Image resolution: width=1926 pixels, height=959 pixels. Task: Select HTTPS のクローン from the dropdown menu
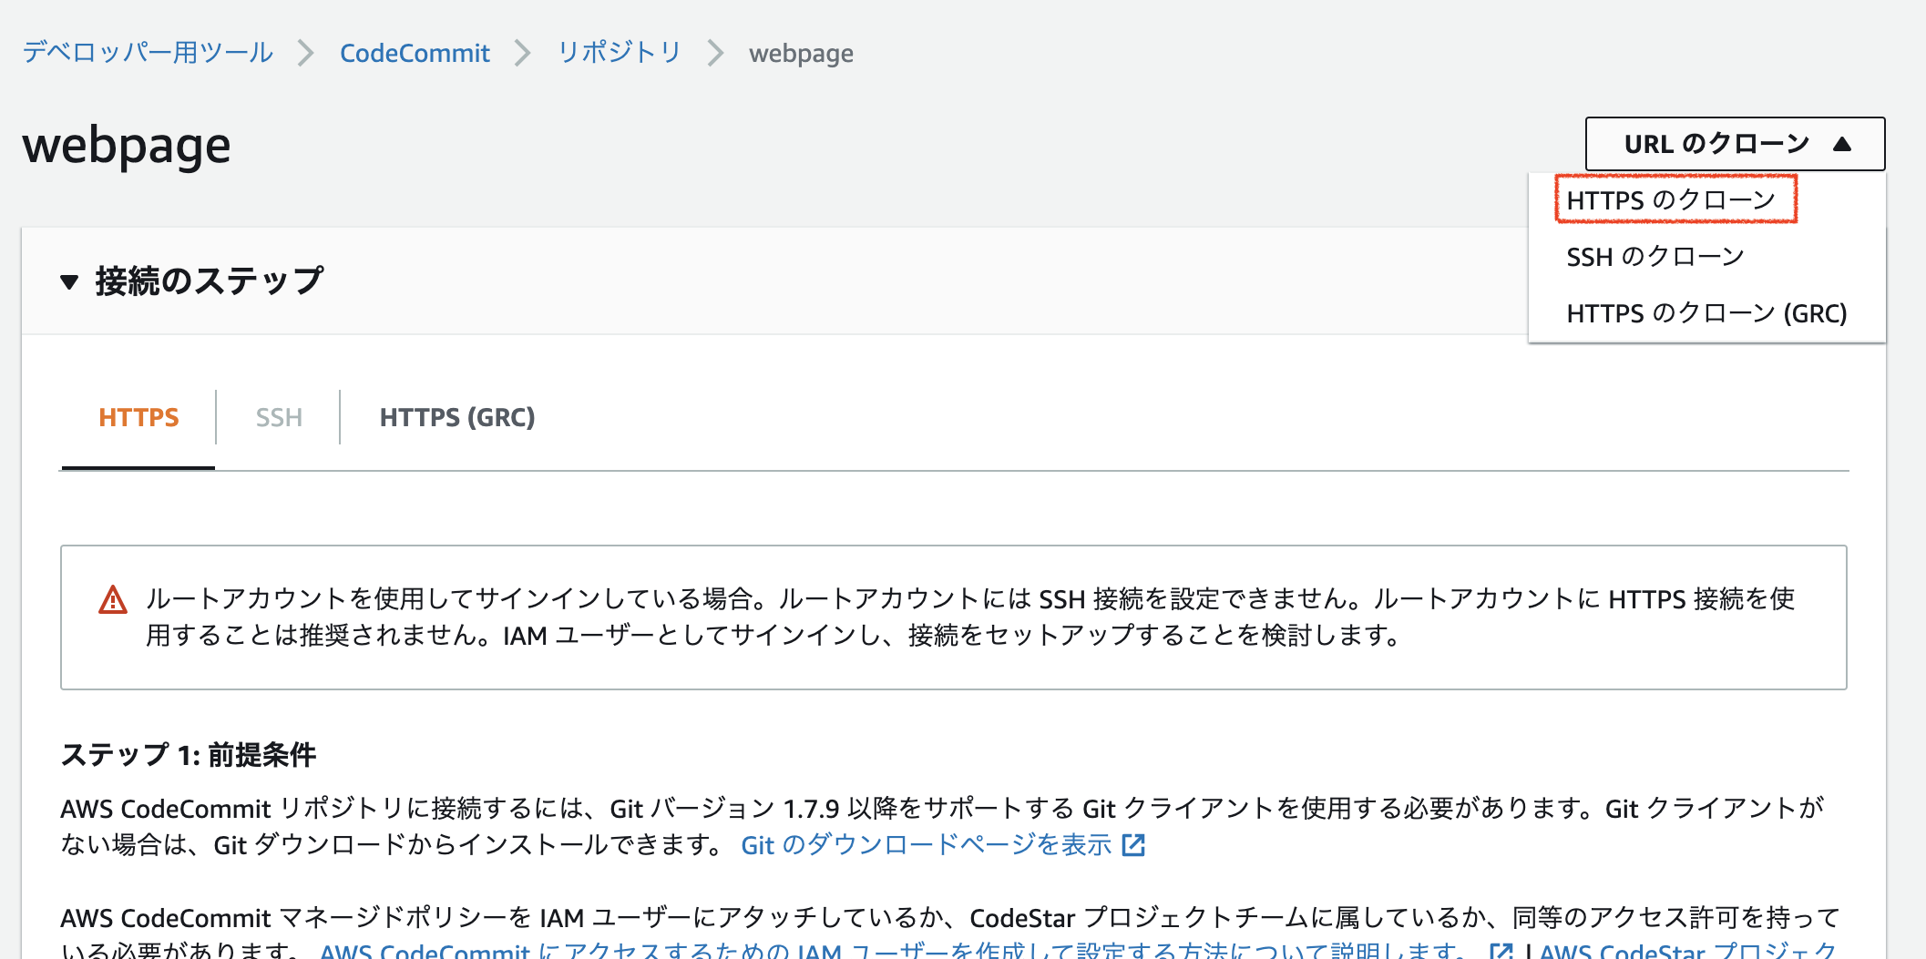coord(1672,200)
